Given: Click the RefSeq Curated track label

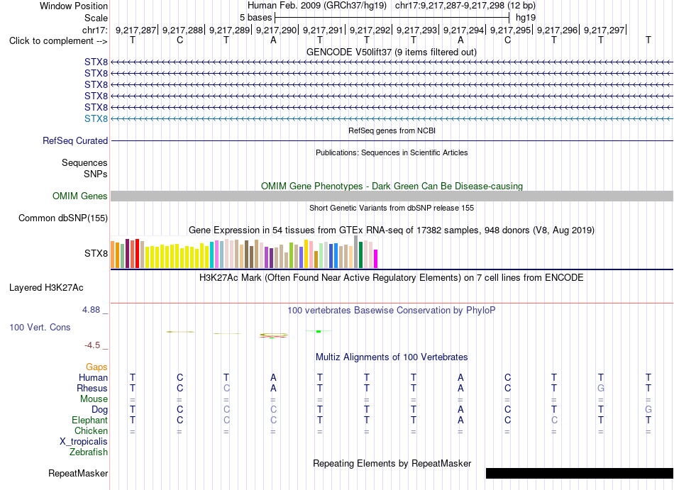Looking at the screenshot, I should [75, 141].
